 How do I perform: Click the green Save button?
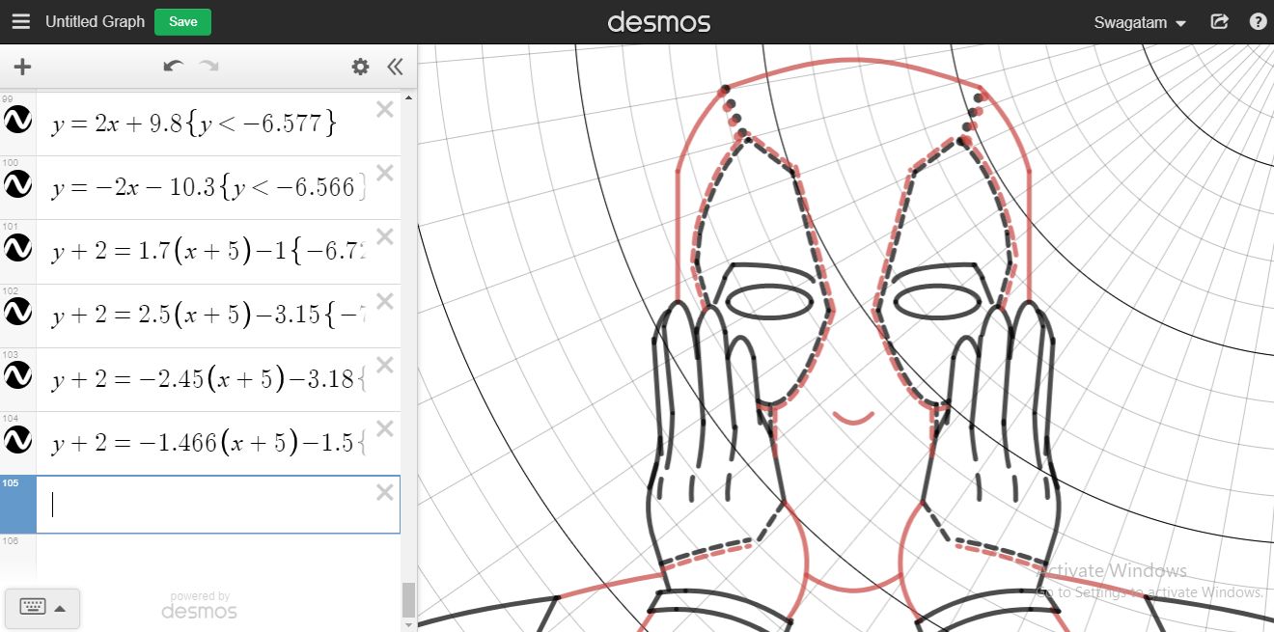(181, 20)
